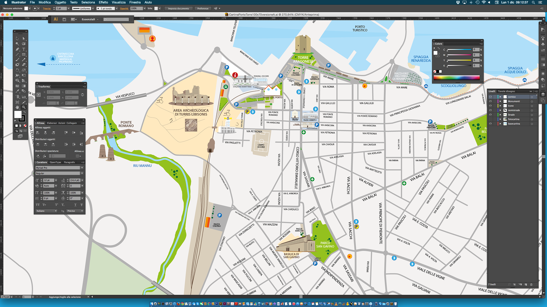Open the Effetto menu
The image size is (547, 307).
(103, 2)
